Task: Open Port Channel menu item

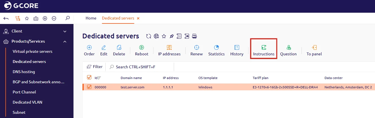Action: tap(24, 92)
